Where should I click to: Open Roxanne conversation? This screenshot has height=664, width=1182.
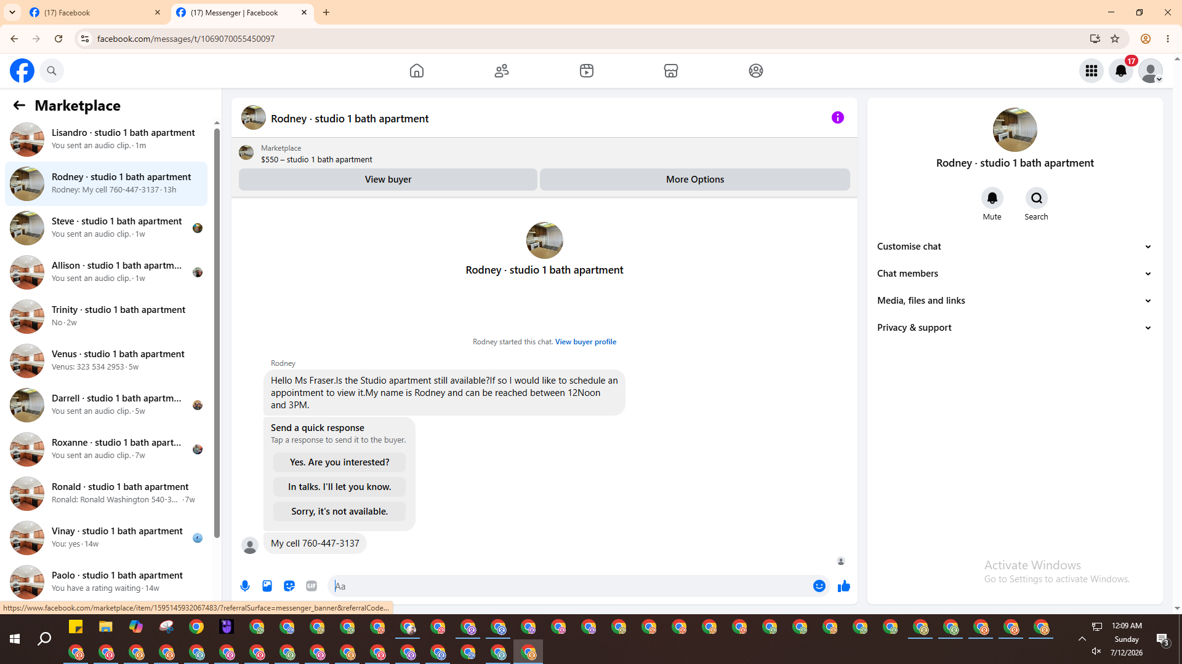106,449
